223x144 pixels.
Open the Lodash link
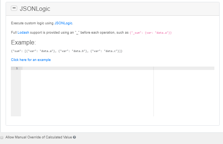(23, 33)
